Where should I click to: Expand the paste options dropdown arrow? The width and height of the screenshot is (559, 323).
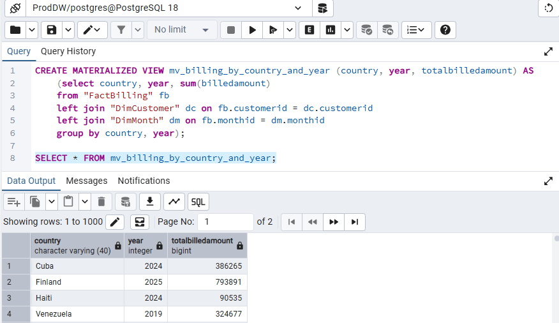click(85, 202)
